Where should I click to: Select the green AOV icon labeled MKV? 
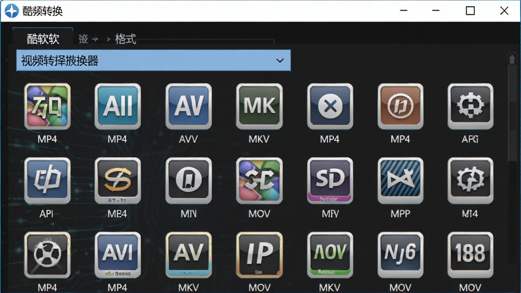330,255
